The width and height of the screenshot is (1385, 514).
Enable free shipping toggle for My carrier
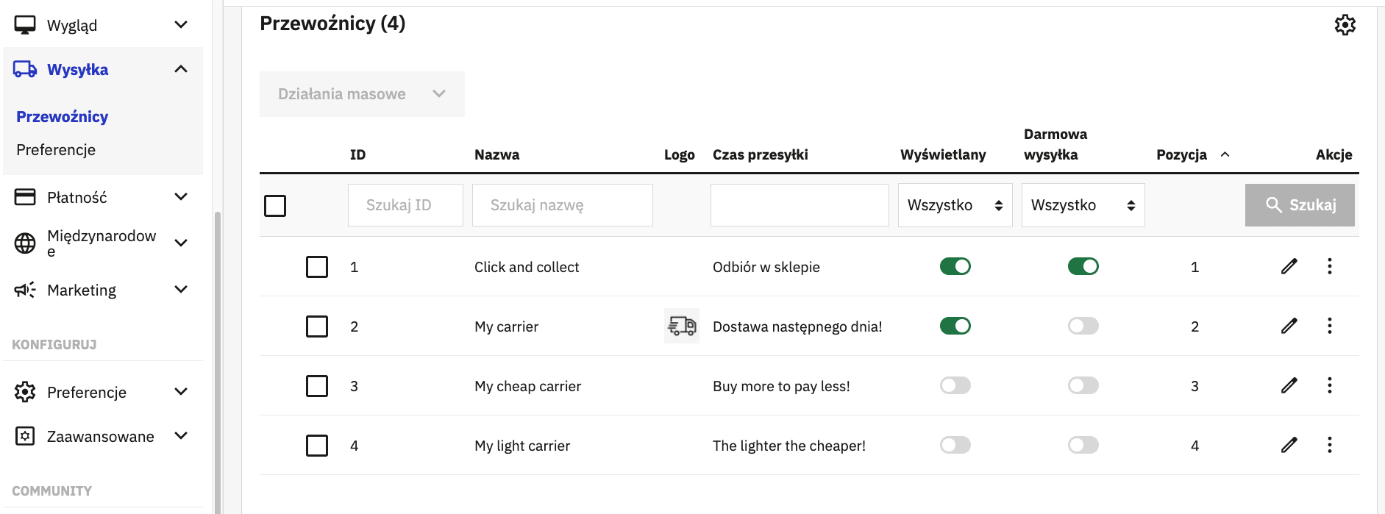point(1083,326)
